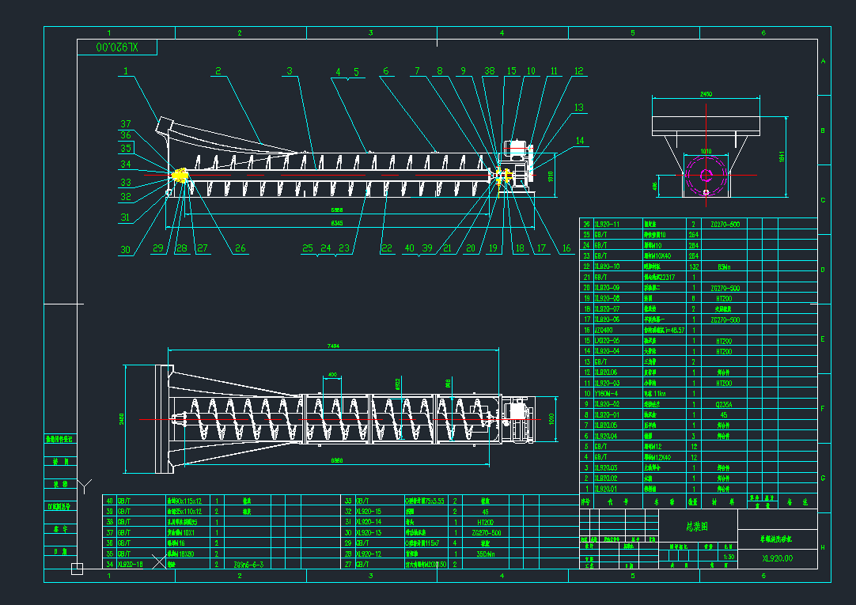The height and width of the screenshot is (605, 856).
Task: Select the 2450 width dimension in the end view
Action: point(705,94)
